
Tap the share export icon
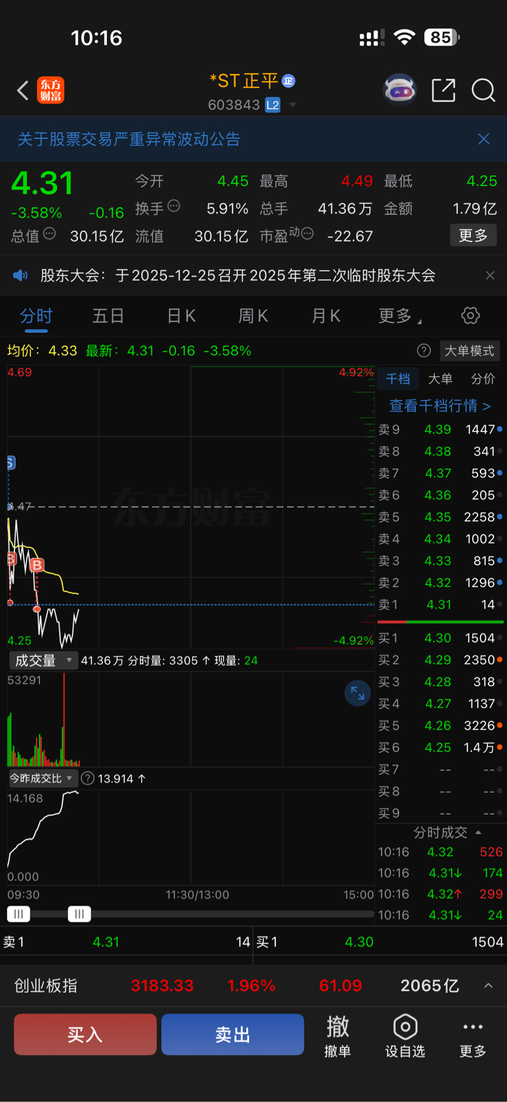click(444, 90)
